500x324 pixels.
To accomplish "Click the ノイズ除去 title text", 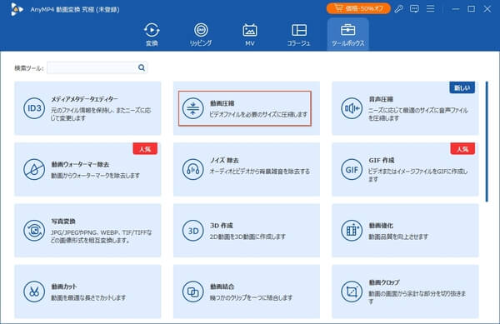I will coord(224,160).
